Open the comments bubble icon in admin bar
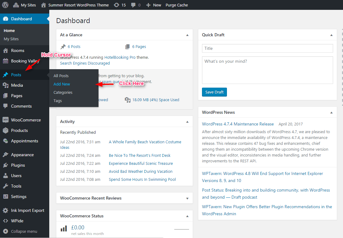Viewport: 343px width, 238px height. [x=133, y=5]
